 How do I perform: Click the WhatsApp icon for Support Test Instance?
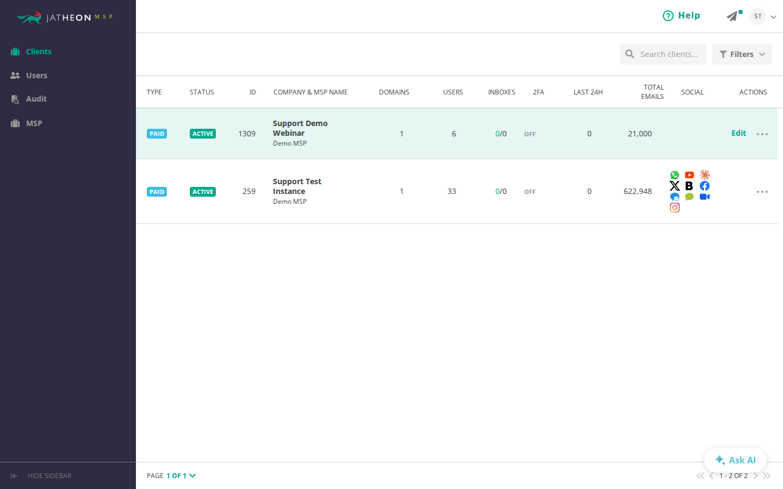coord(675,175)
